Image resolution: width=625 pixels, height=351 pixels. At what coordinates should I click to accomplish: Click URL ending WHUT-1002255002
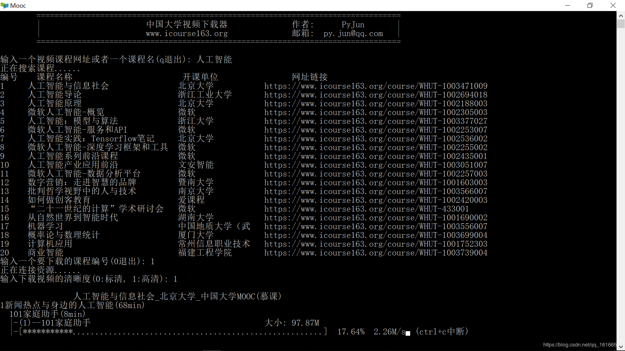(x=376, y=148)
